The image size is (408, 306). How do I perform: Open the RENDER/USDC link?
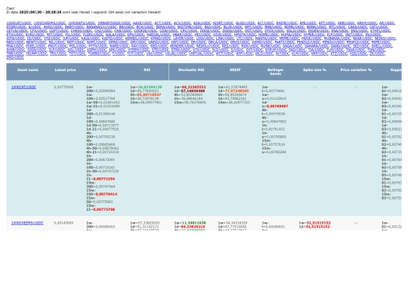pos(182,46)
